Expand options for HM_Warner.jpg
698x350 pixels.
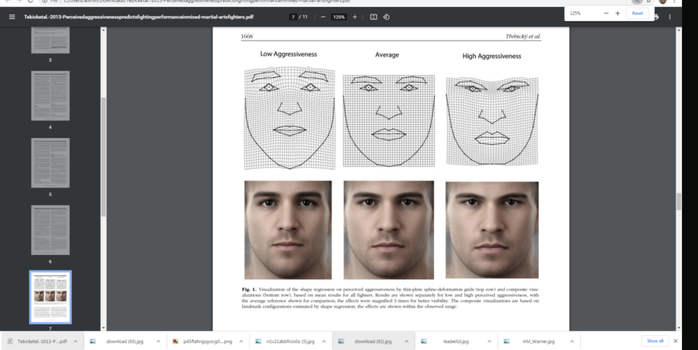pos(572,342)
